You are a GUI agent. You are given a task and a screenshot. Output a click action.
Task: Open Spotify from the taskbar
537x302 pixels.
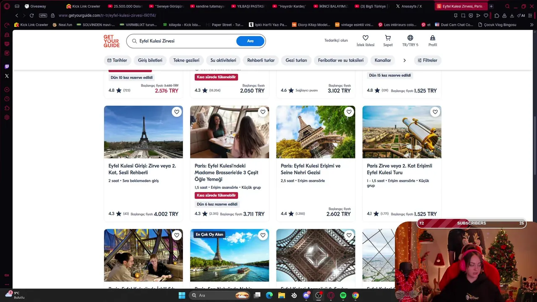point(343,295)
